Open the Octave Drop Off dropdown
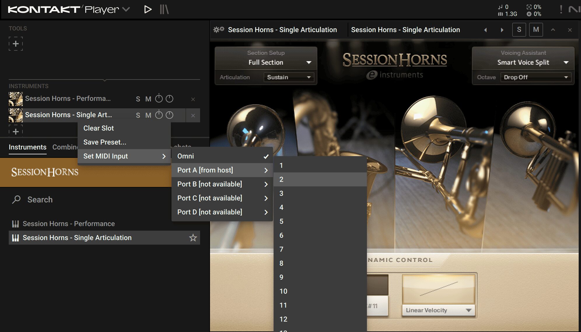This screenshot has width=581, height=332. coord(536,77)
